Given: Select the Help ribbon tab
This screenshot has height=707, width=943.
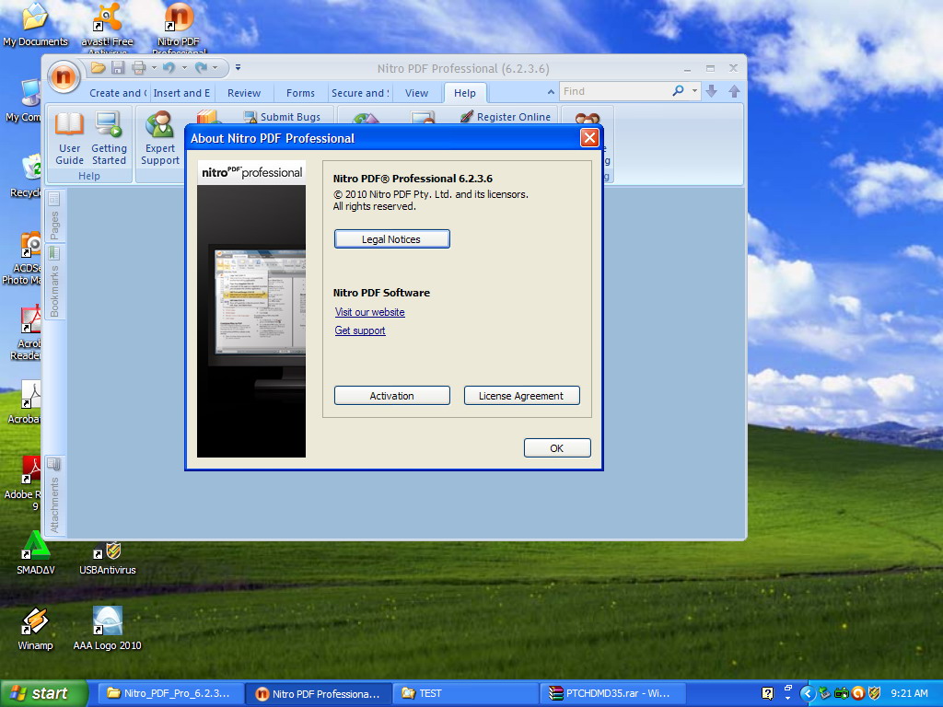Looking at the screenshot, I should tap(465, 93).
